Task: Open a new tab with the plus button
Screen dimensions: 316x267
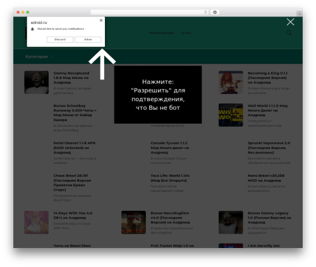Action: (300, 14)
